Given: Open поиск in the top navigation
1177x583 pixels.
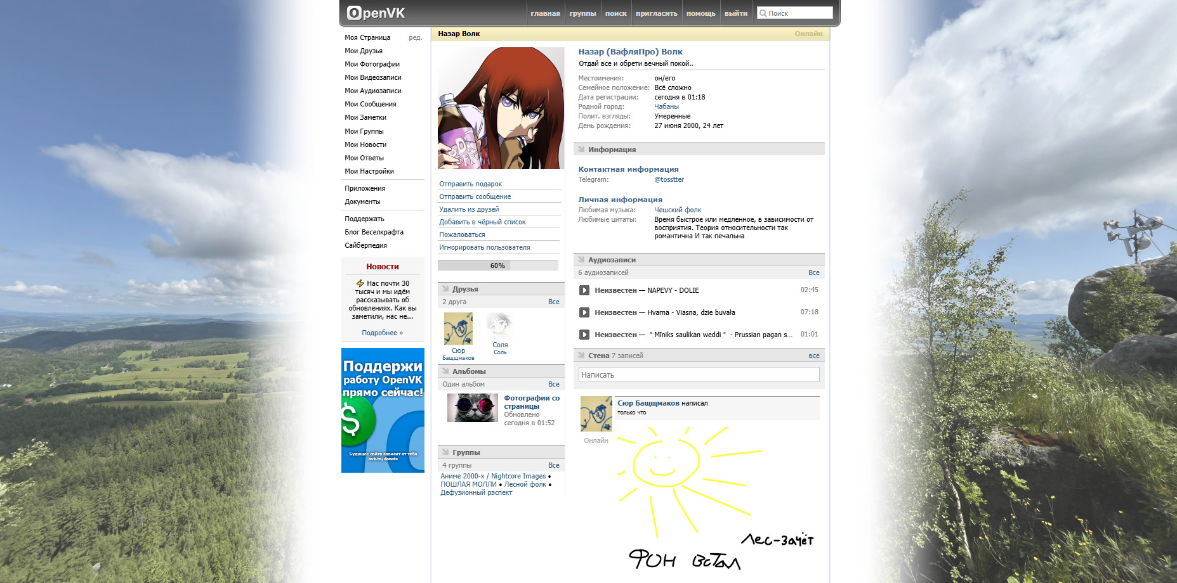Looking at the screenshot, I should click(x=615, y=13).
